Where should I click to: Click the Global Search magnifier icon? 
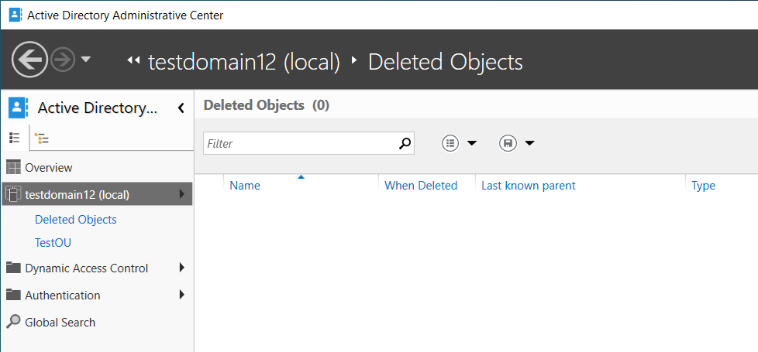[14, 321]
